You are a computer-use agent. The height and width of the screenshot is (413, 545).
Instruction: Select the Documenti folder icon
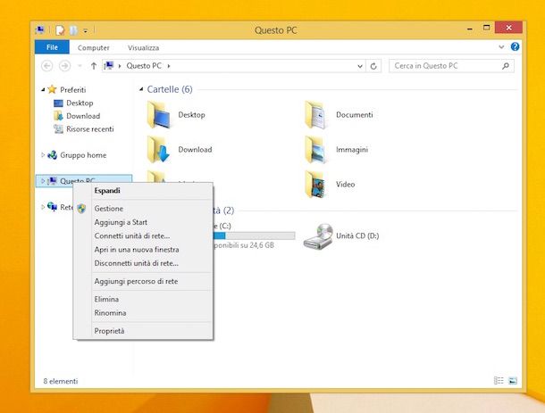[x=314, y=115]
